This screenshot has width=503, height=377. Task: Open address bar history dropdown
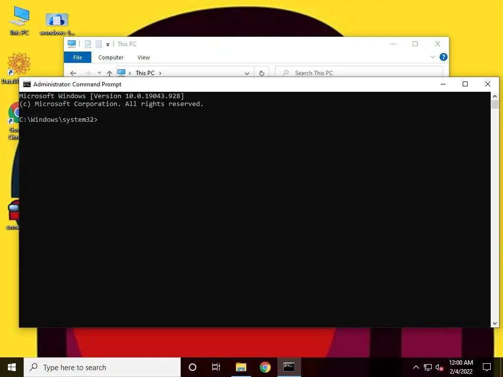tap(247, 73)
